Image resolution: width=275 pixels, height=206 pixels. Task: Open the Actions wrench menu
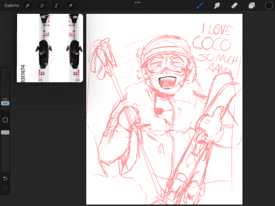click(x=28, y=5)
